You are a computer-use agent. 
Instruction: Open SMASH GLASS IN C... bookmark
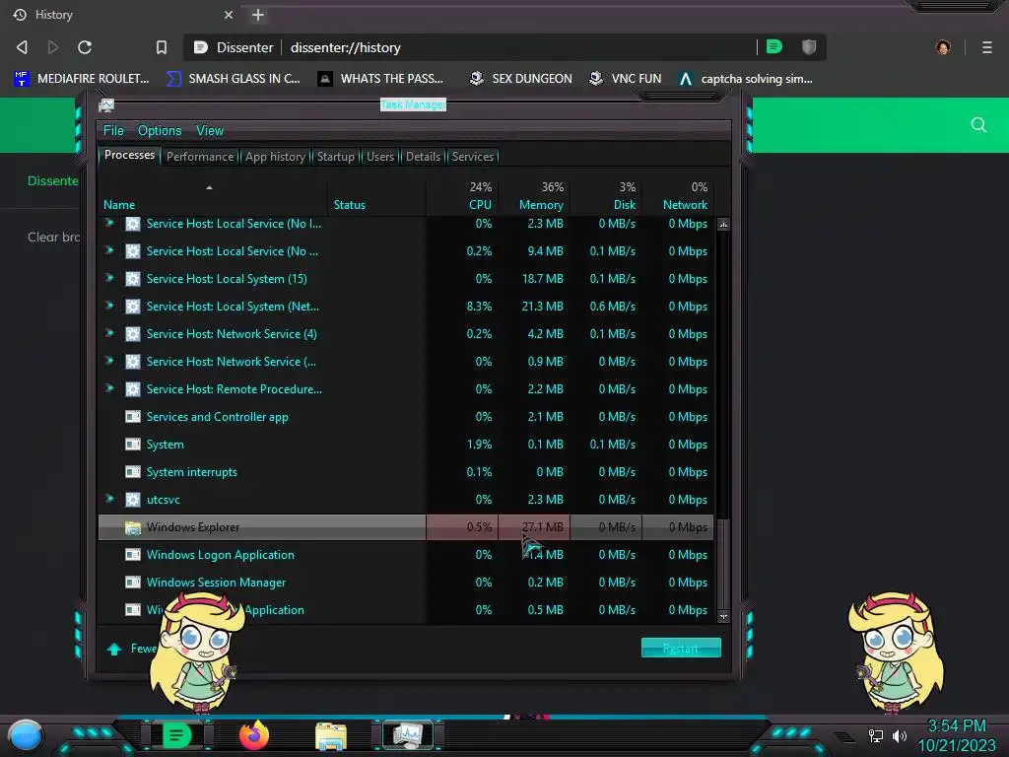(233, 79)
